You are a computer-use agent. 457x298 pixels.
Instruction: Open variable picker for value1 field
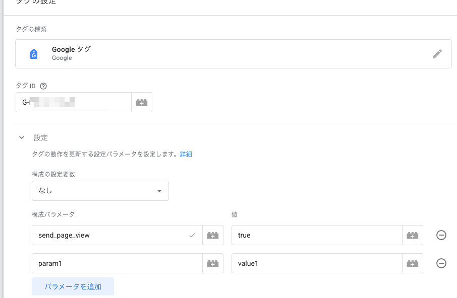click(x=413, y=263)
